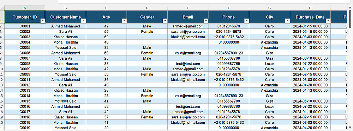
Task: Select column E header letter
Action: click(188, 8)
